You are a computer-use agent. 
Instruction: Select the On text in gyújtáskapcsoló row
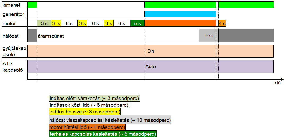coord(150,51)
